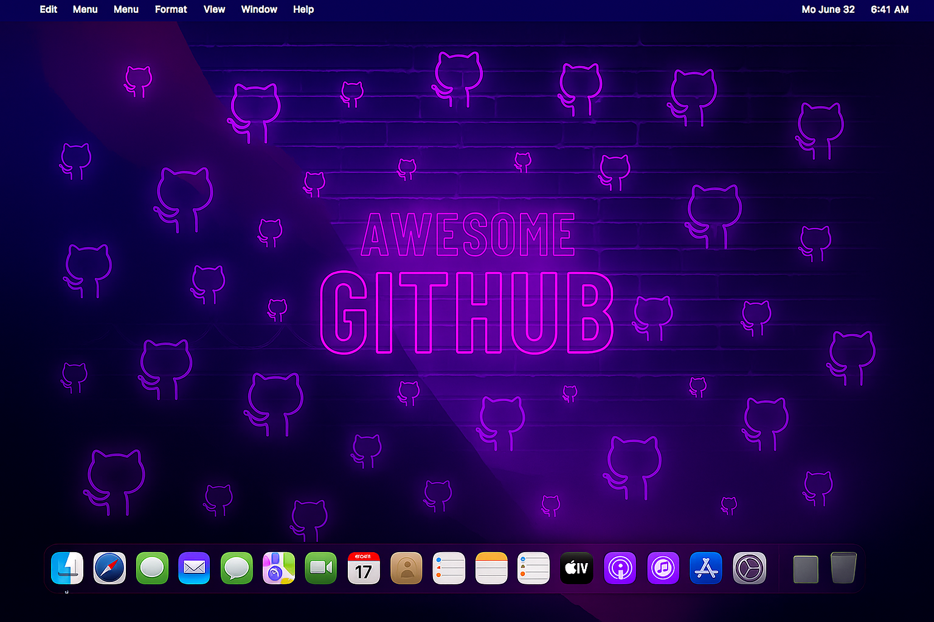Open the green oval icon beside Safari
The height and width of the screenshot is (622, 934).
coord(152,568)
